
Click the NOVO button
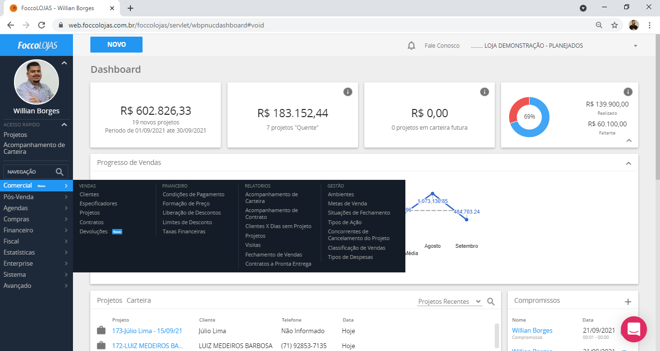point(116,44)
